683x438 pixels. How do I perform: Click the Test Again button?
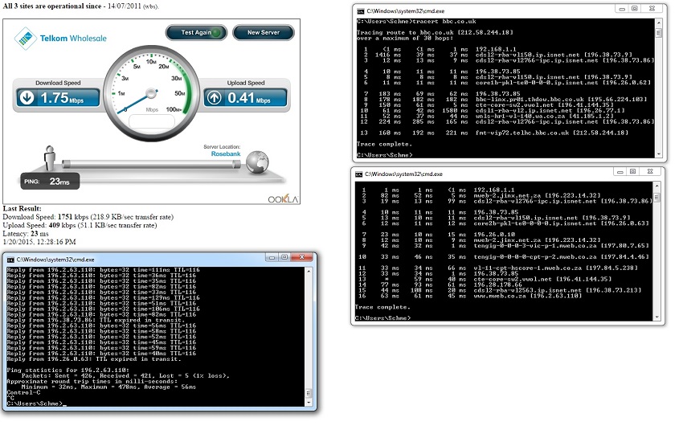coord(197,33)
